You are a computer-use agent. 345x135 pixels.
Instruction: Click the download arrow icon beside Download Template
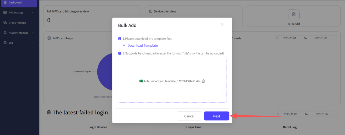point(124,46)
